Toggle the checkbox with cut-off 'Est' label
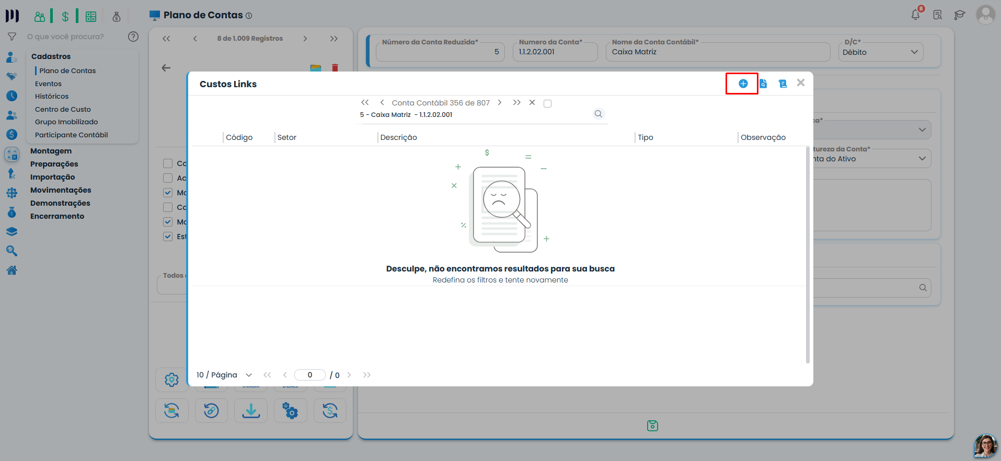The image size is (1001, 461). [168, 237]
